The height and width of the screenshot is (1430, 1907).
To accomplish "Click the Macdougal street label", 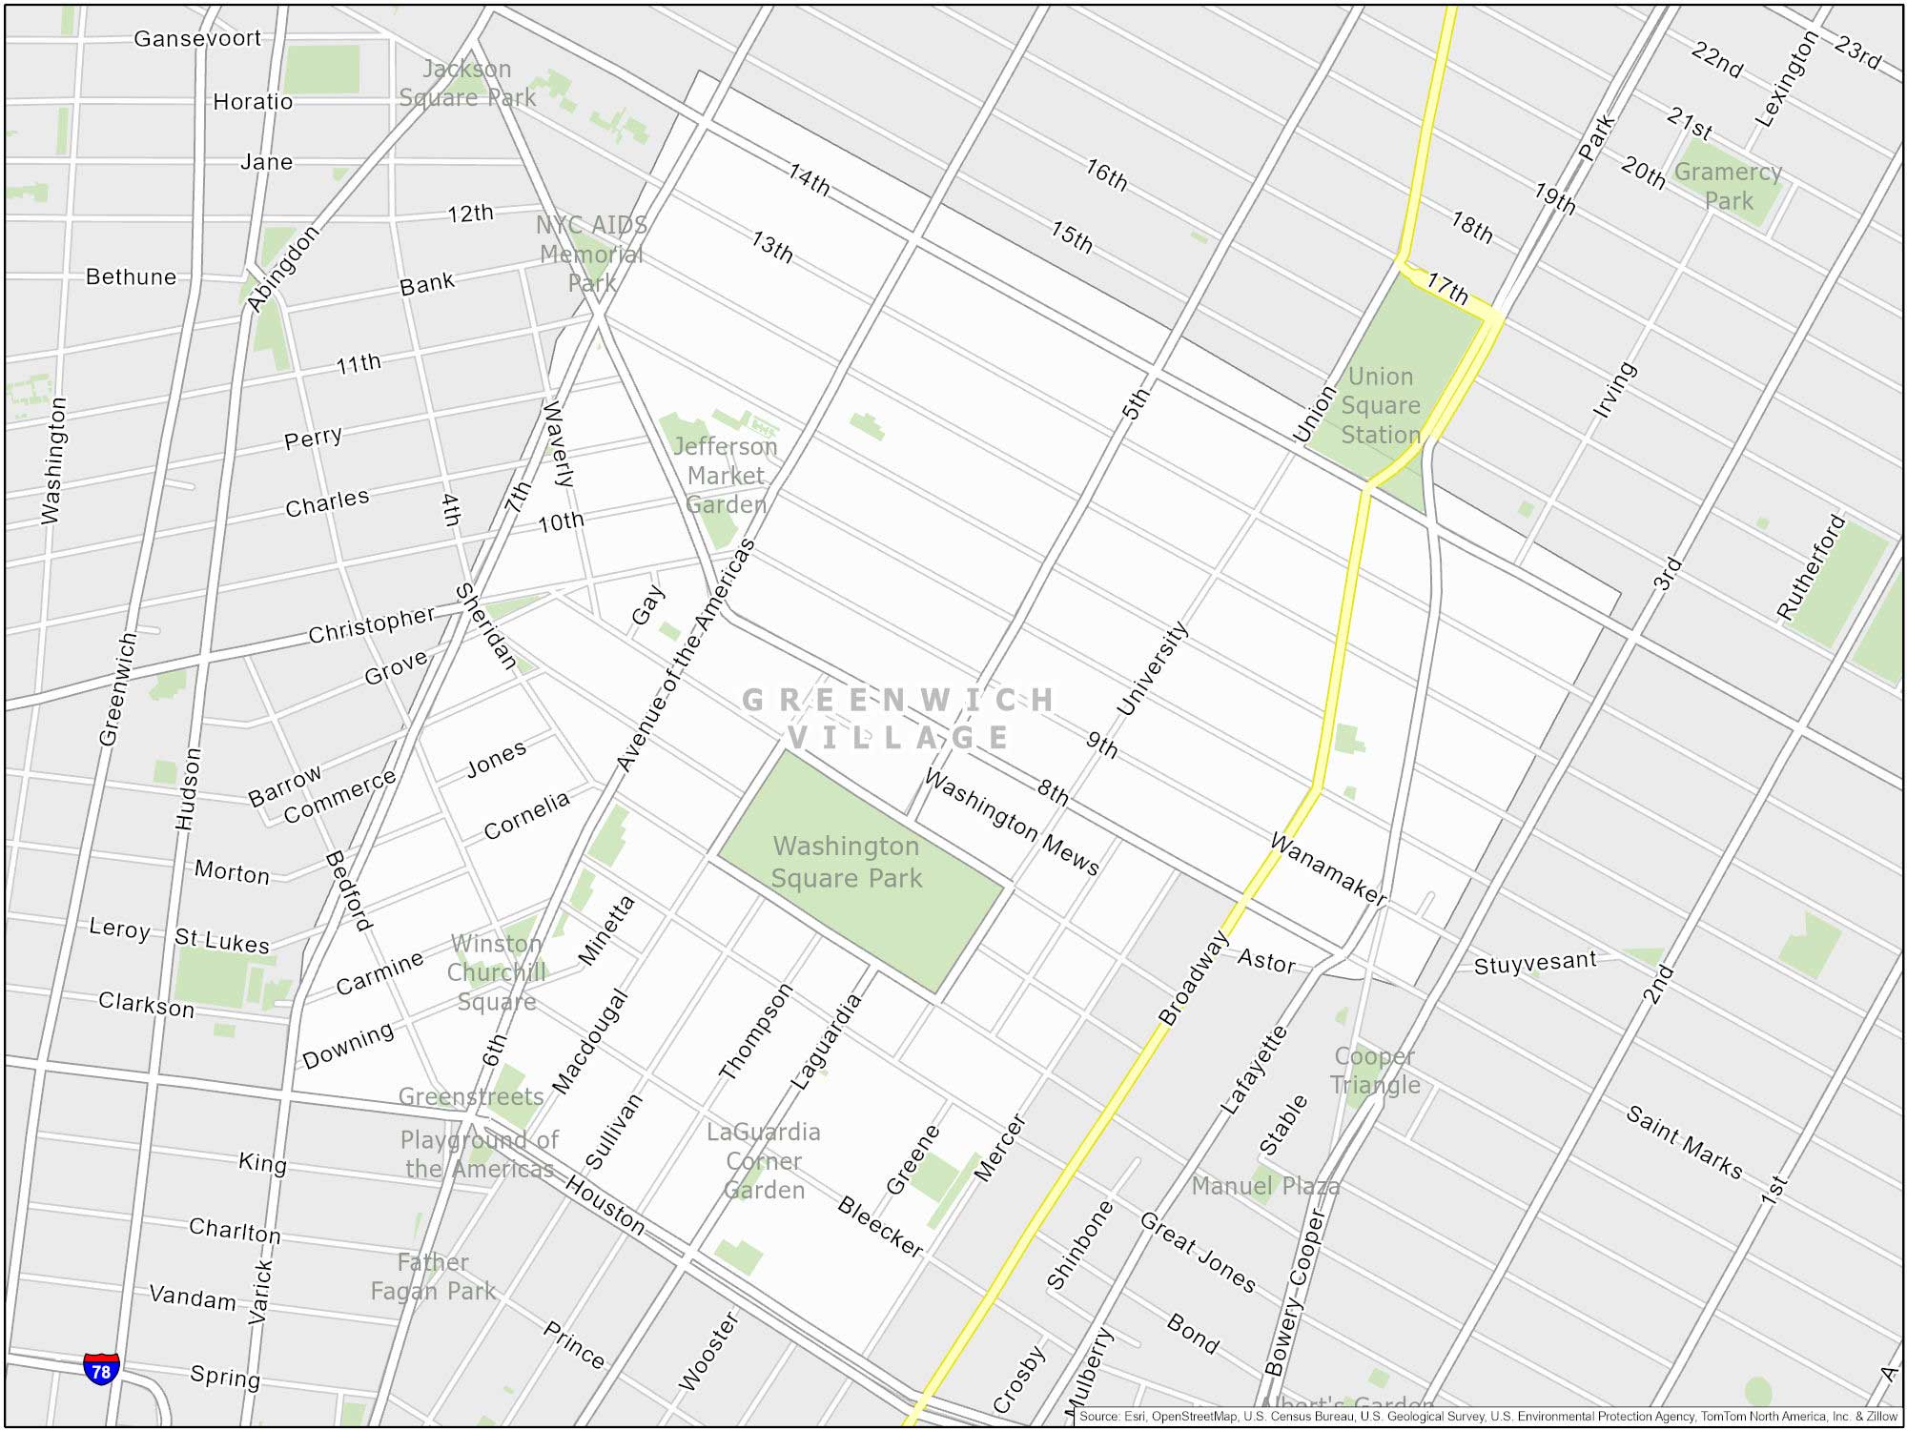I will tap(590, 1042).
